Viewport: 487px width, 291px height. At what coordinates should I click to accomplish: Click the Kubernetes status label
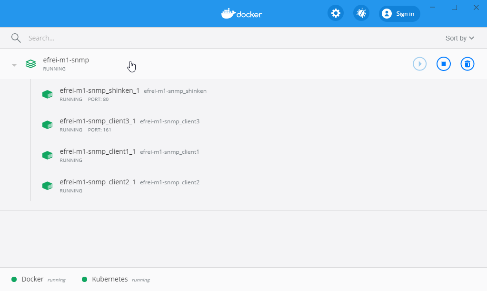(x=110, y=279)
